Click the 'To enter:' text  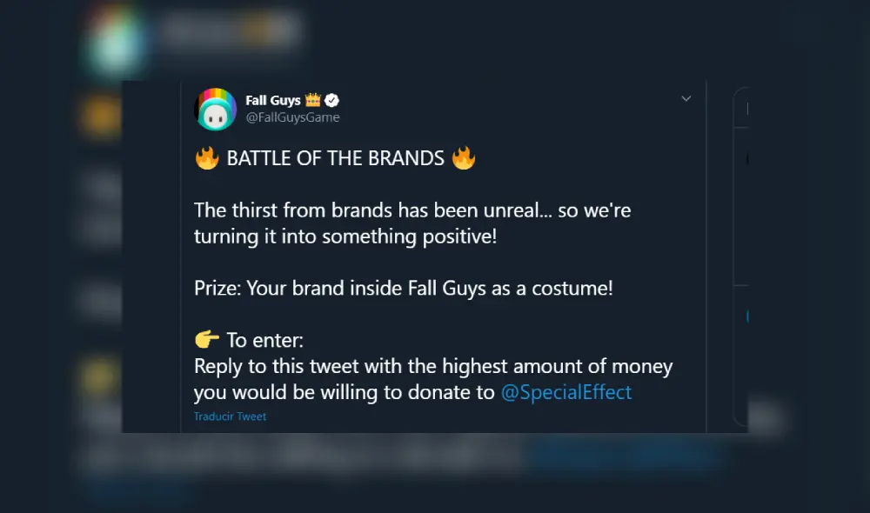[x=264, y=340]
